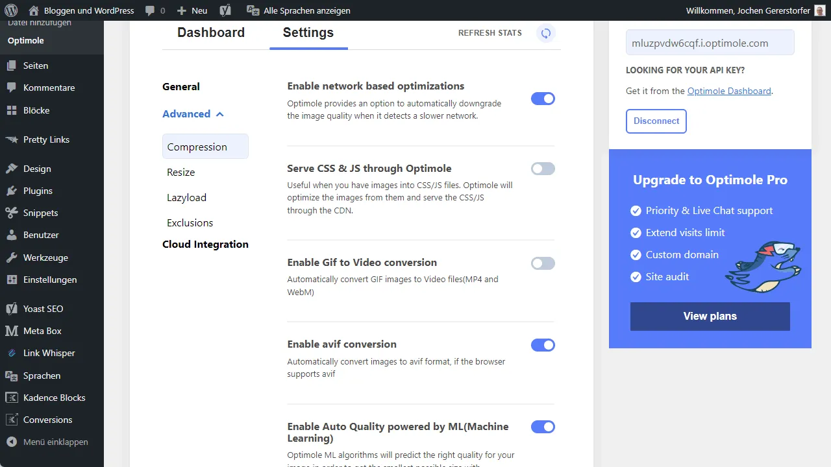
Task: Collapse the Advanced settings section
Action: click(193, 114)
